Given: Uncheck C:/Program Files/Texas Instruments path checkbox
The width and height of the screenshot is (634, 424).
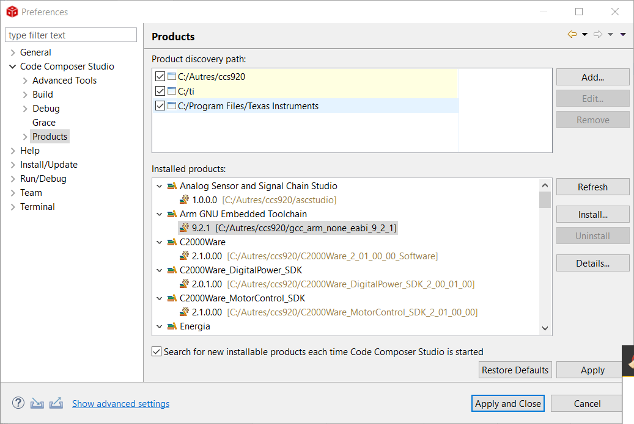Looking at the screenshot, I should (x=160, y=106).
